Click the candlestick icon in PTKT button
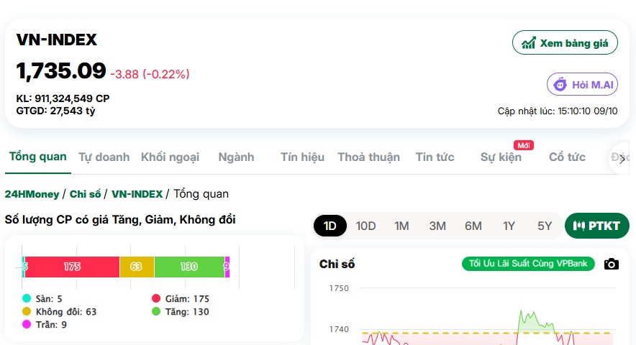 click(579, 226)
